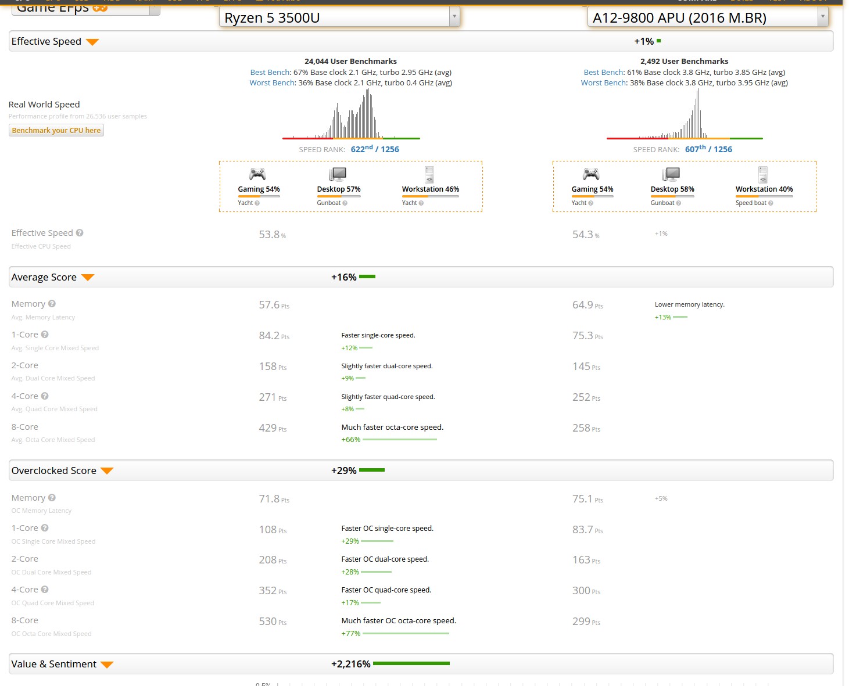Click help icon next to Overclocked 4-Core
The height and width of the screenshot is (686, 849).
point(45,590)
